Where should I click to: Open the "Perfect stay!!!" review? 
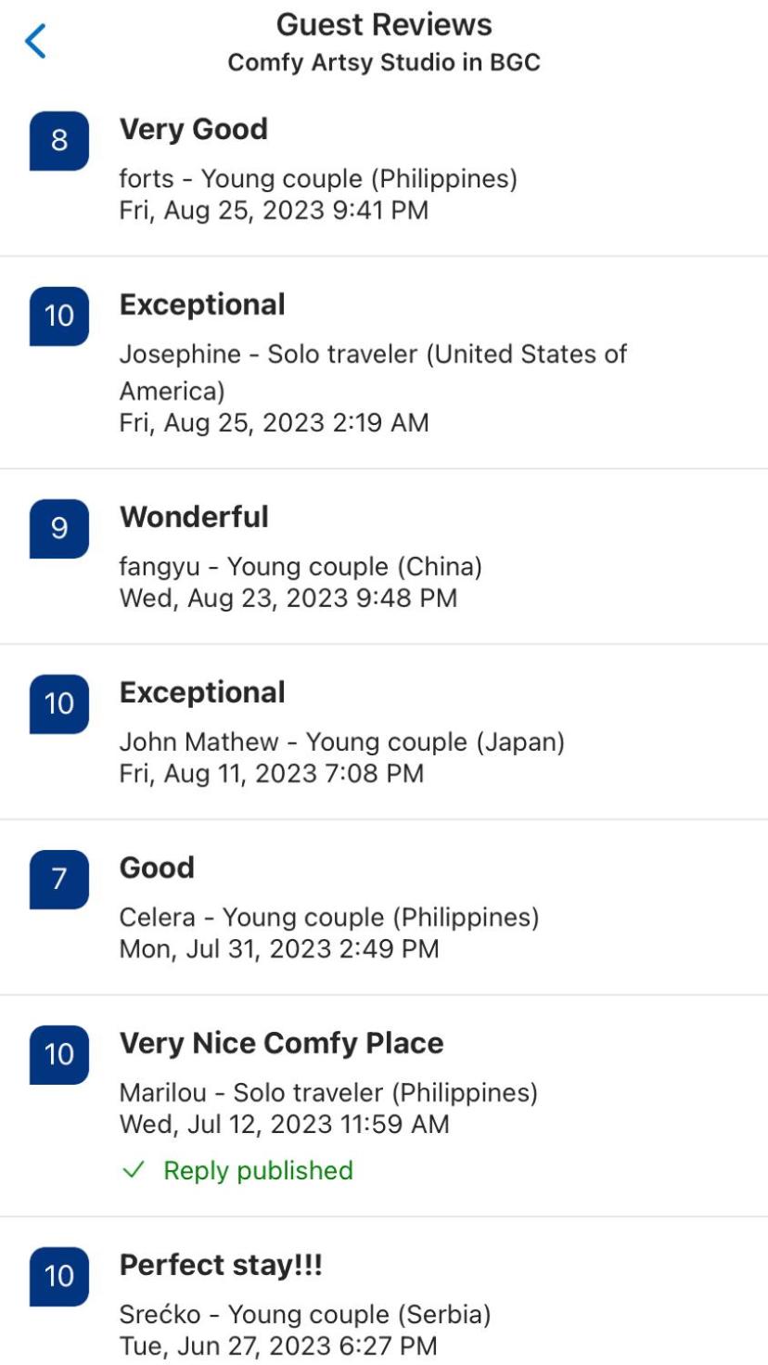[221, 1265]
